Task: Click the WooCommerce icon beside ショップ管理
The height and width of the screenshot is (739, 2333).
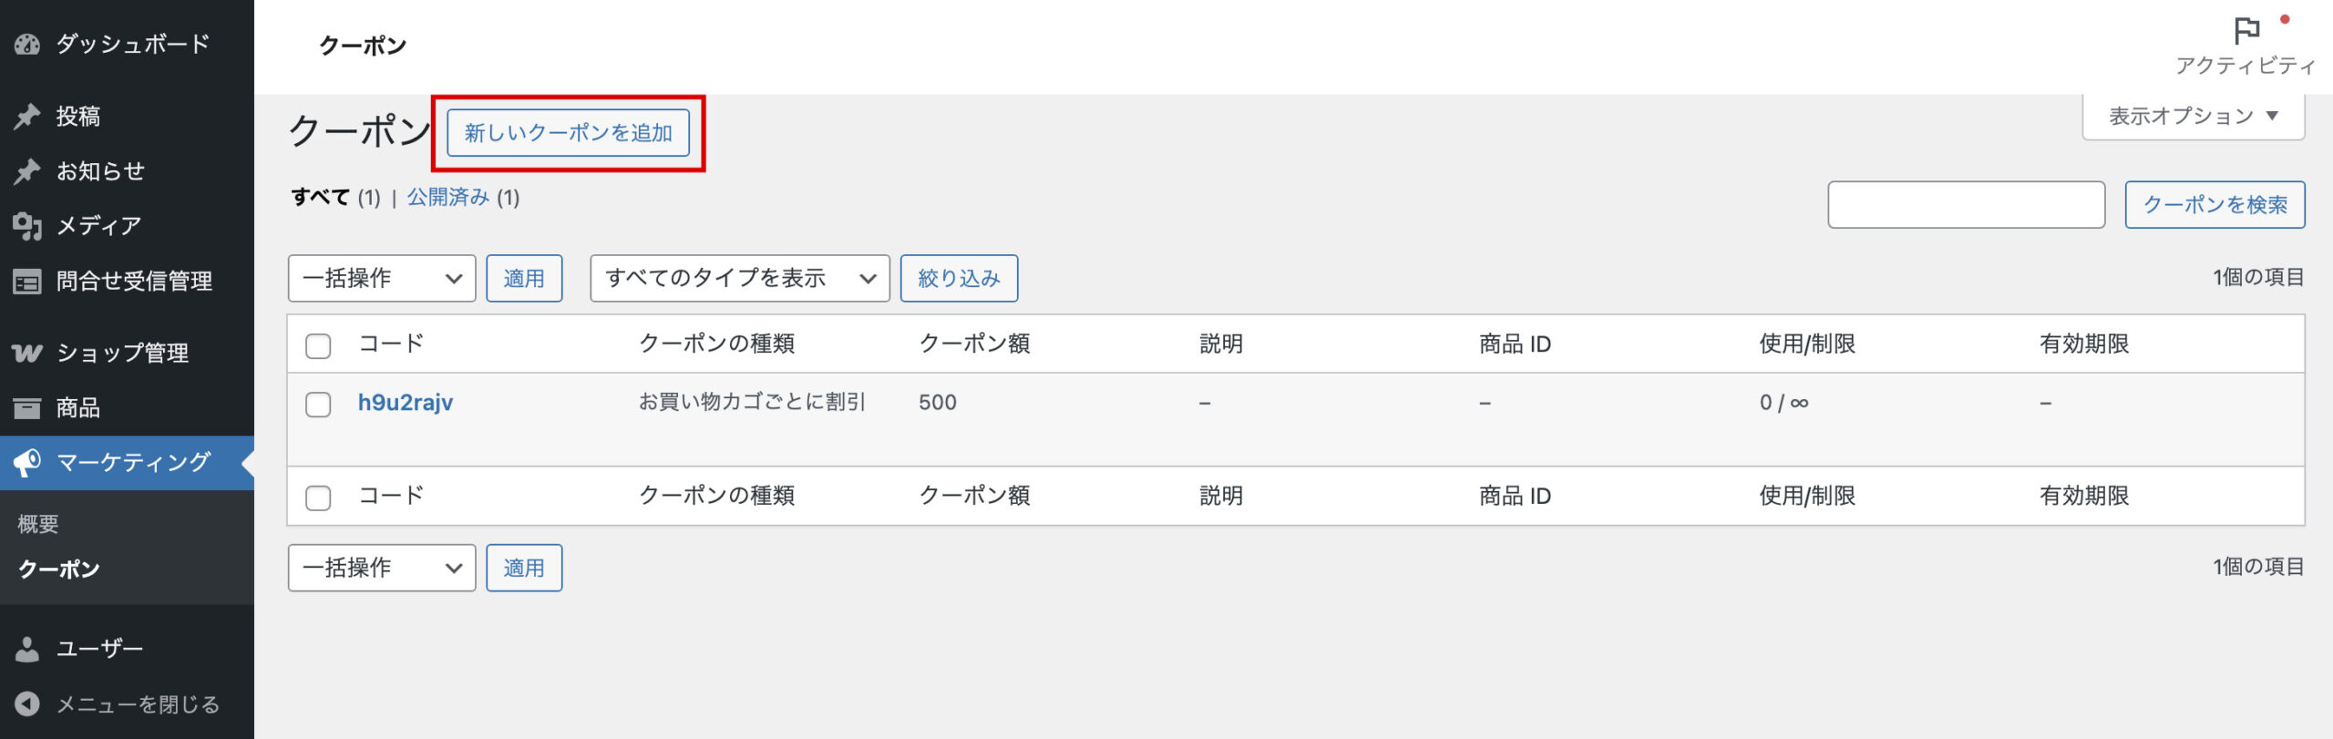Action: pyautogui.click(x=27, y=353)
